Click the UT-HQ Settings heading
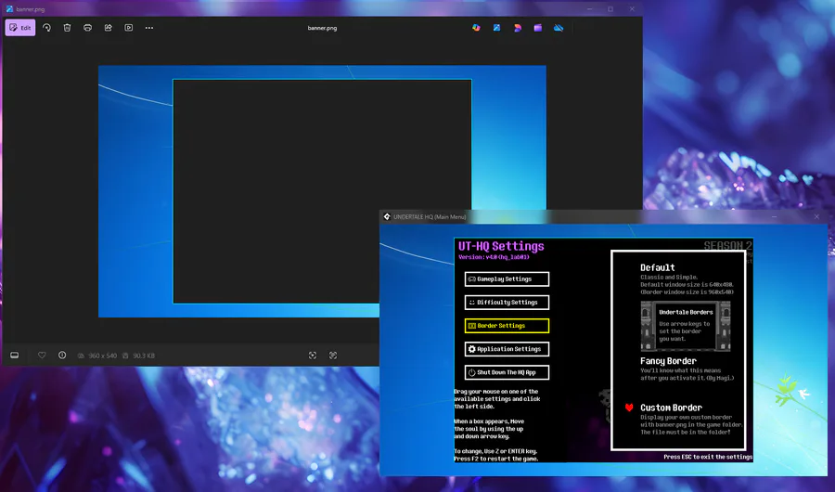 click(501, 246)
